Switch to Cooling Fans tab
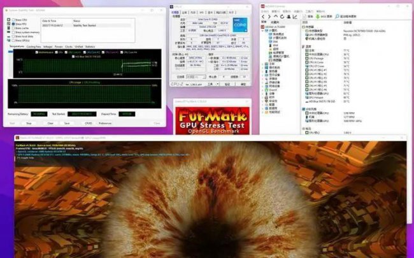This screenshot has height=258, width=414. pyautogui.click(x=34, y=47)
